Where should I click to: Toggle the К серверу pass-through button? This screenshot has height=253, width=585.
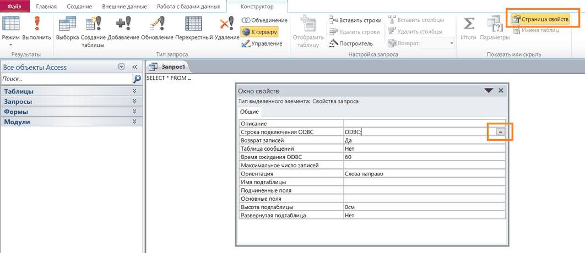(x=259, y=32)
